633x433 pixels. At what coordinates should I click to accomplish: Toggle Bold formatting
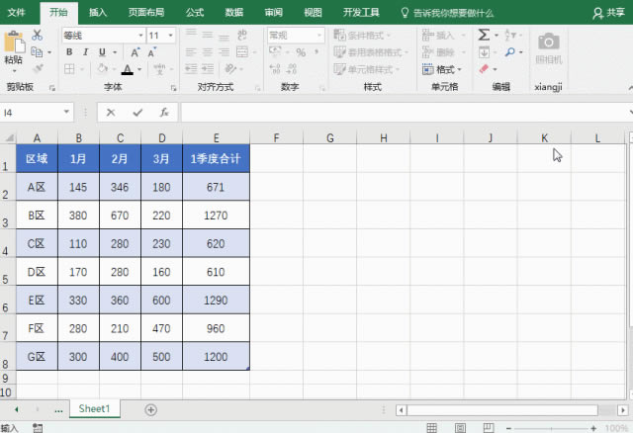[x=70, y=52]
